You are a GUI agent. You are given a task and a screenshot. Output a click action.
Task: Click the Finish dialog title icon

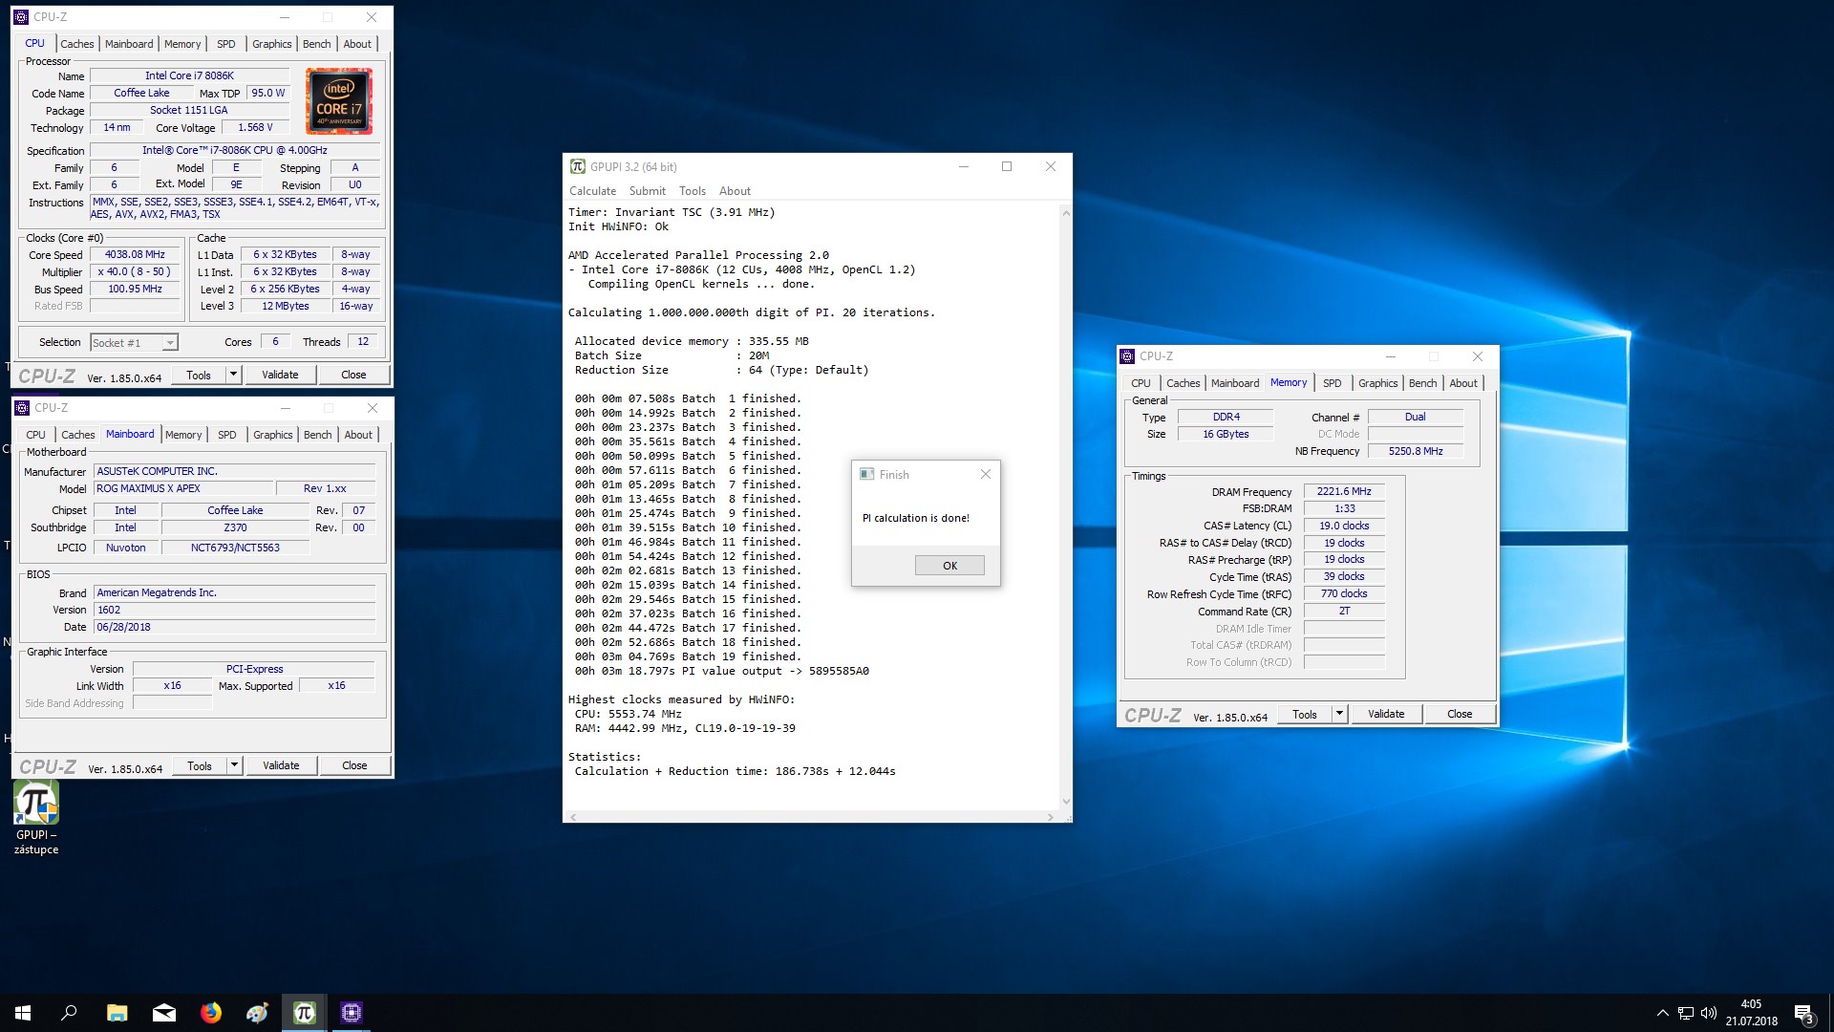click(x=866, y=474)
